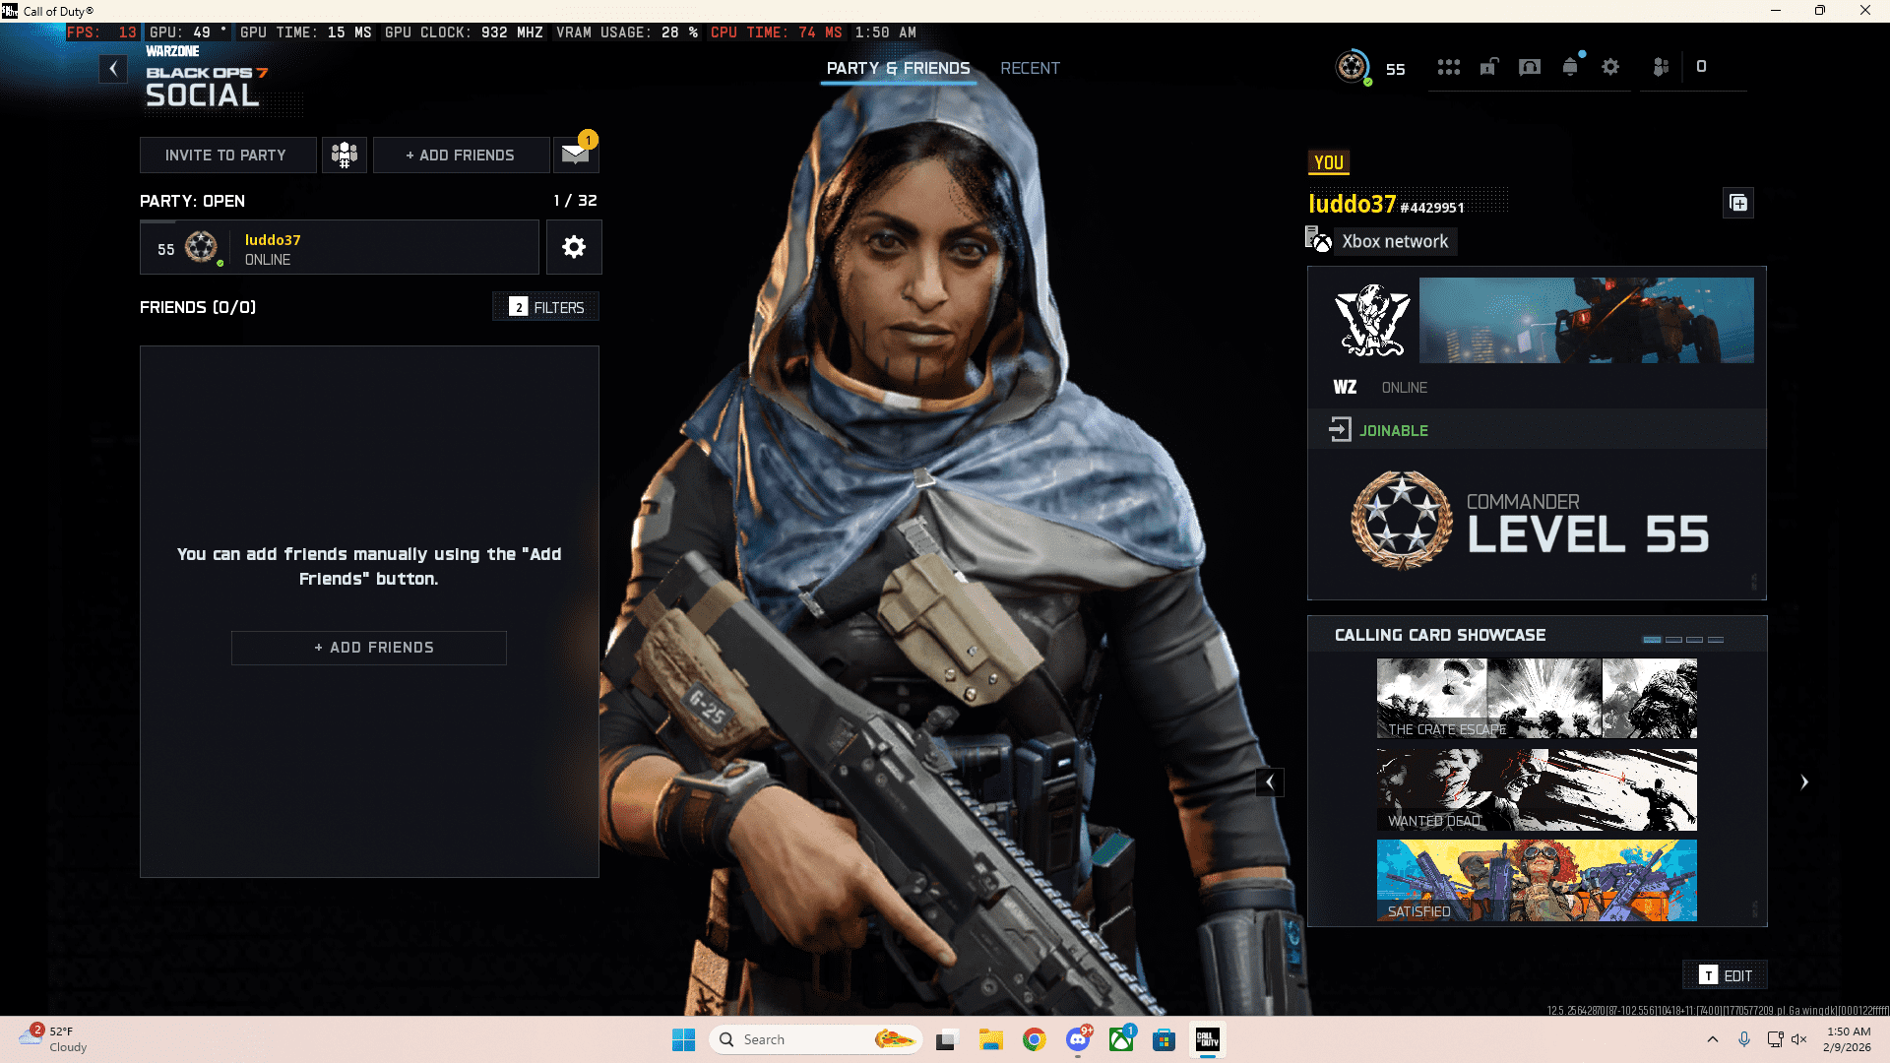Open the six-dot menu grid icon

(x=1448, y=67)
